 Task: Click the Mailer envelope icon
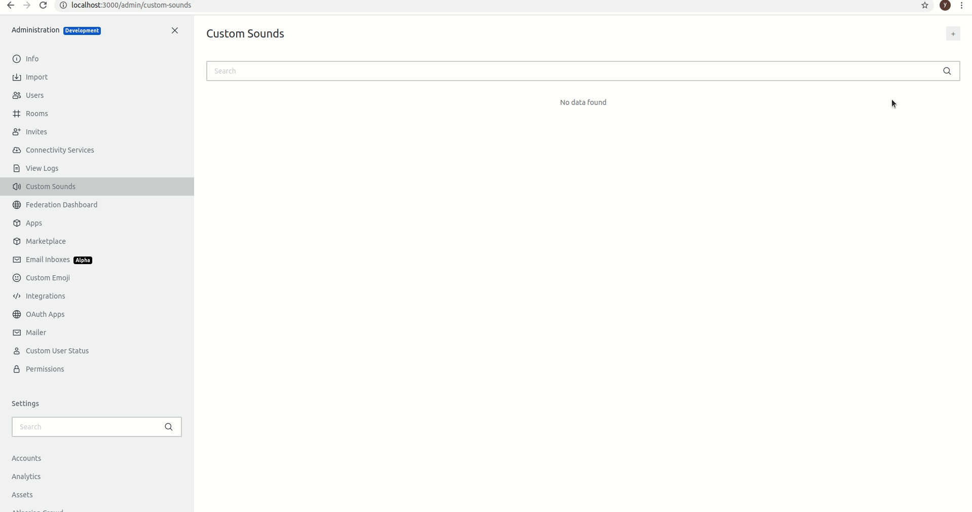[17, 333]
